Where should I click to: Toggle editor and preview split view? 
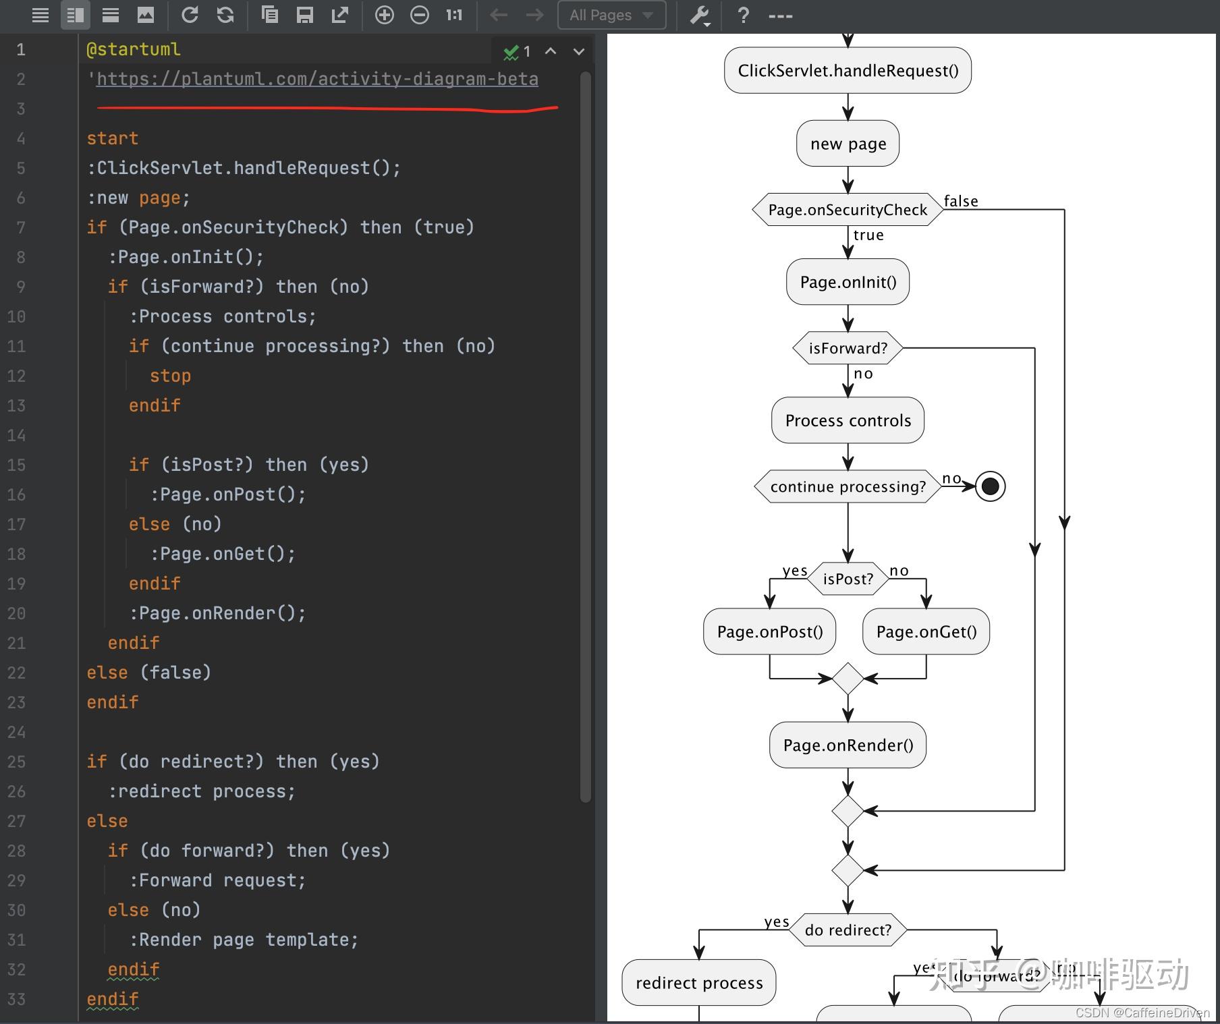(76, 15)
